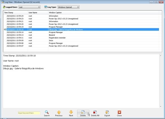Click Dibujo.jpg caption text in details pane
The width and height of the screenshot is (165, 119).
[23, 69]
